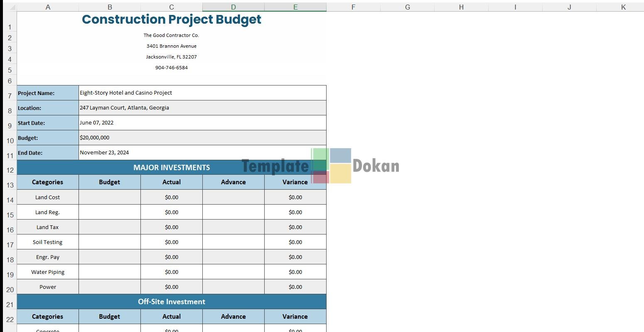The image size is (644, 332).
Task: Click the June 07, 2022 start date cell
Action: tap(202, 123)
